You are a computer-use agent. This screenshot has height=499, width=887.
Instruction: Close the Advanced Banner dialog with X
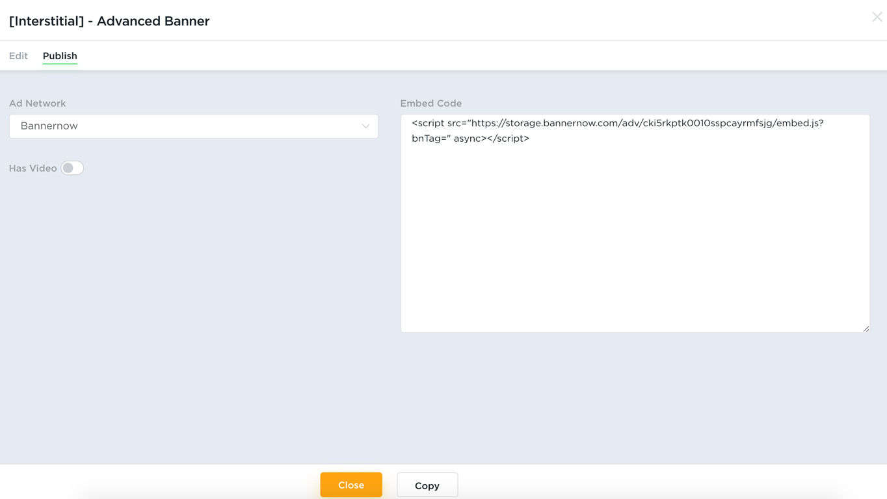click(x=877, y=17)
